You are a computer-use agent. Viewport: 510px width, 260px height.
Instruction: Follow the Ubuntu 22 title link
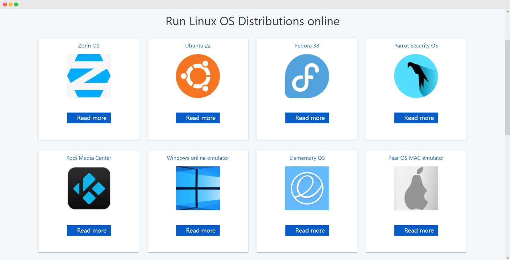[x=198, y=45]
